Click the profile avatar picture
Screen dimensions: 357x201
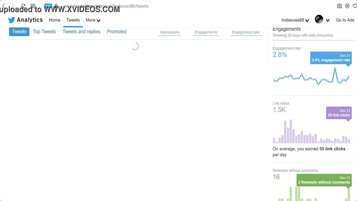[x=319, y=20]
